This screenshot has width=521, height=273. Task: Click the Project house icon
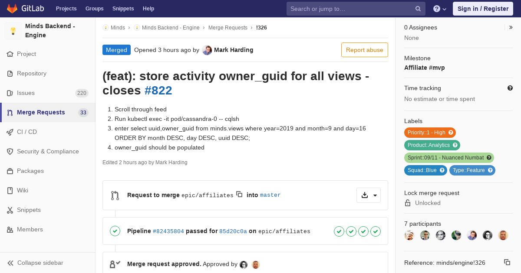[10, 54]
